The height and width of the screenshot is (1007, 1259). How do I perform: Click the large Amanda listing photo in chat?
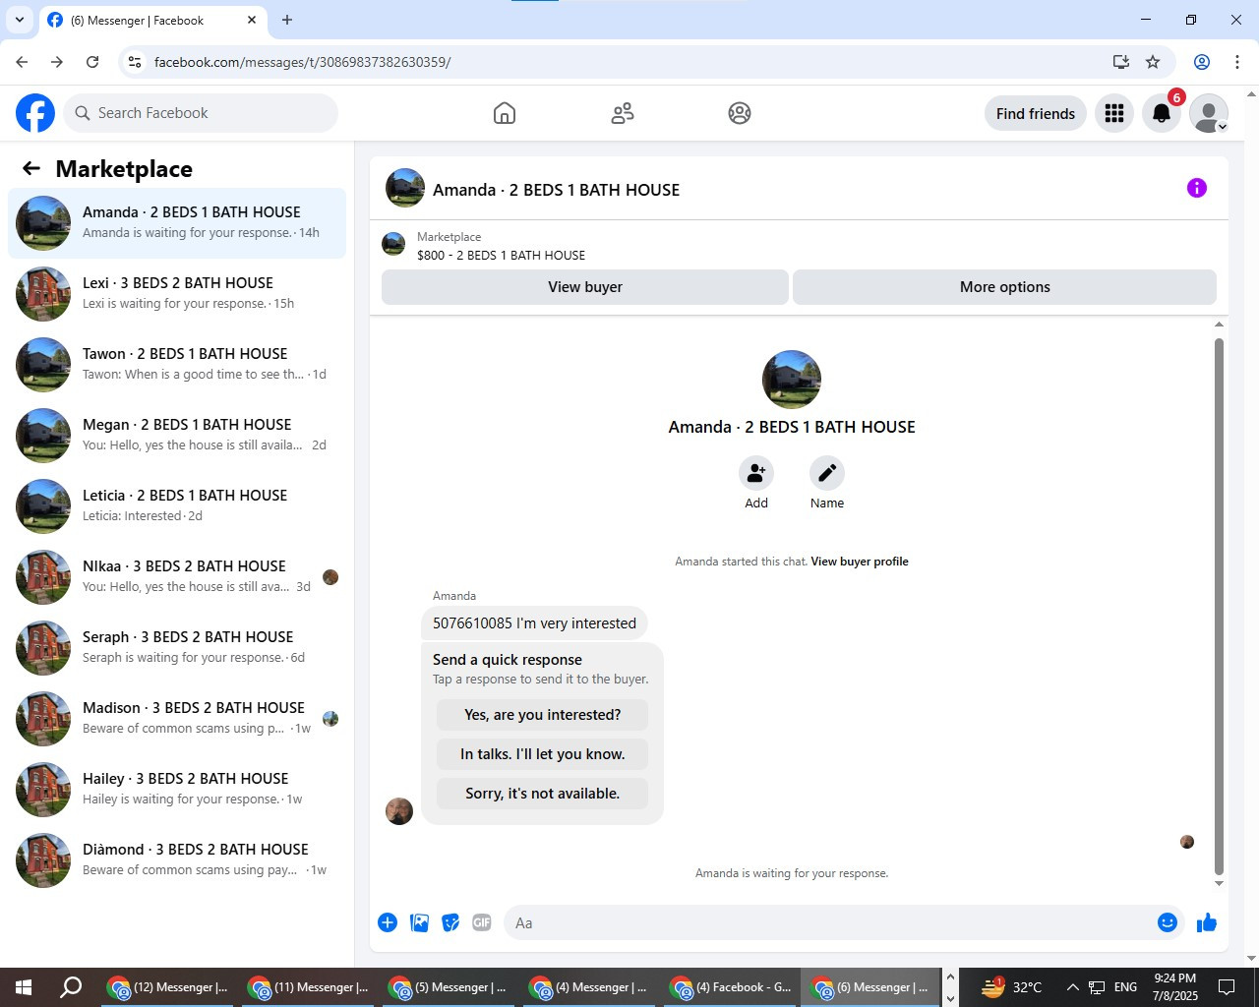(x=792, y=380)
